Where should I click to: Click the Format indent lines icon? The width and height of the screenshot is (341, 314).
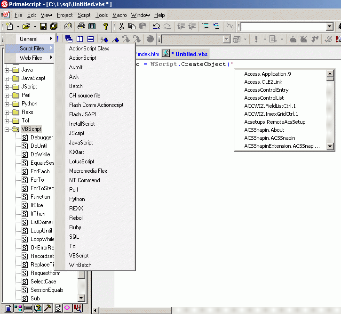(x=206, y=26)
